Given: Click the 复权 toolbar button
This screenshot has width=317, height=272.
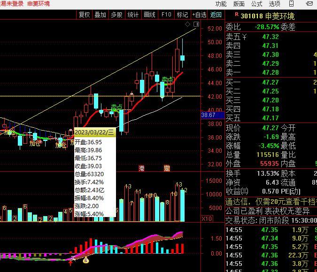Looking at the screenshot, I should (85, 15).
